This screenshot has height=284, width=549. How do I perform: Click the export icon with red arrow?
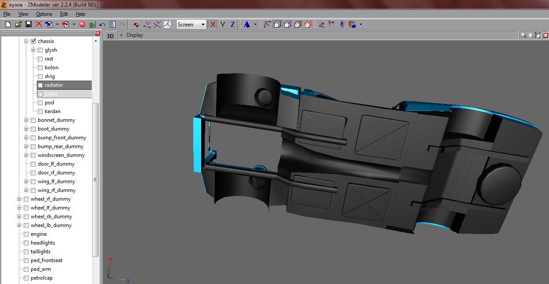66,25
